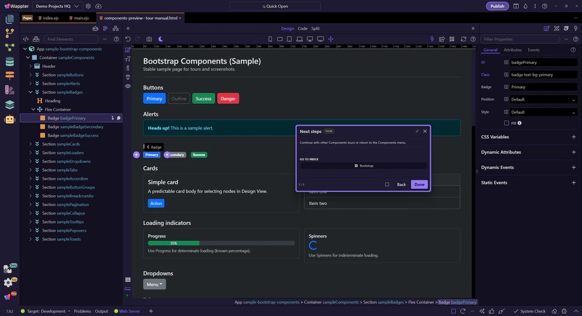This screenshot has width=582, height=316.
Task: Click the undo icon in the design toolbar
Action: pyautogui.click(x=128, y=39)
